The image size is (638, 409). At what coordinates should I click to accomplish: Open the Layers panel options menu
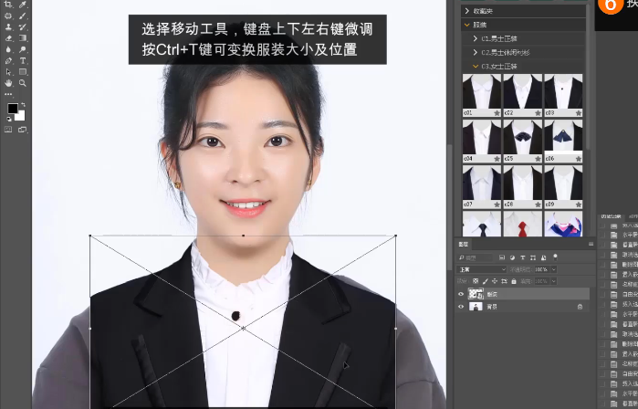[591, 244]
